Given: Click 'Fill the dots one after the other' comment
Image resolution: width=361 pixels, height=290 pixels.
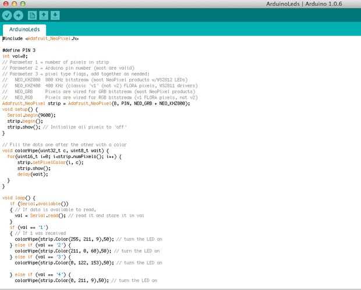Looking at the screenshot, I should (65, 145).
